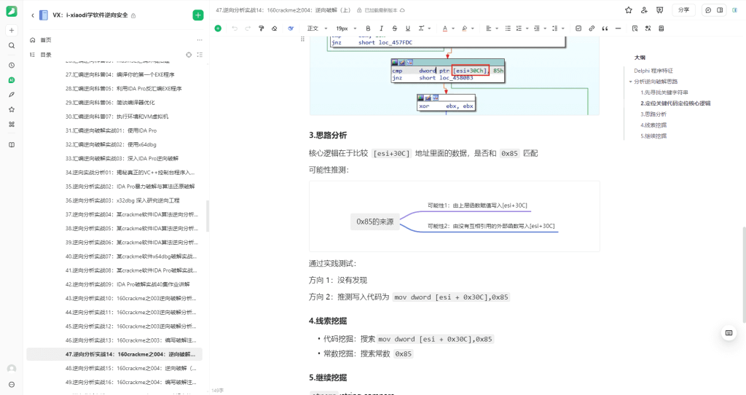Click the 分享 share button

683,10
